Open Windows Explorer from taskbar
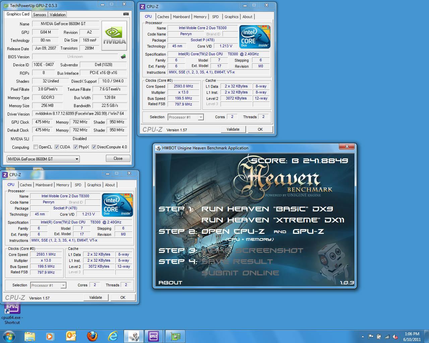This screenshot has height=343, width=429. click(x=29, y=336)
